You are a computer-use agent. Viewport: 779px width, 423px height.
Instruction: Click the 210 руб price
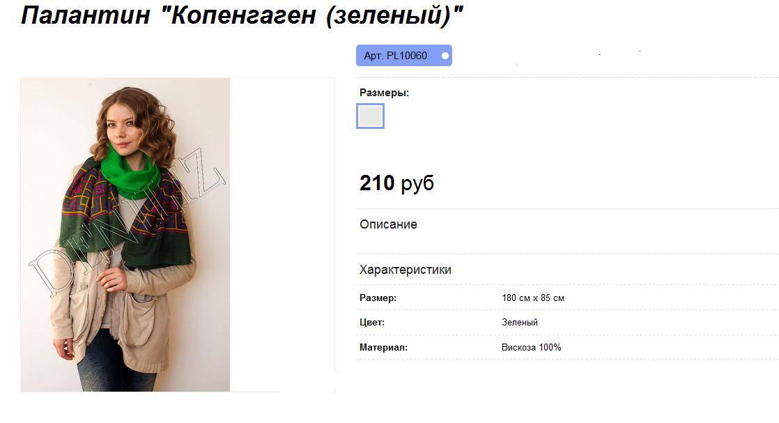[396, 183]
